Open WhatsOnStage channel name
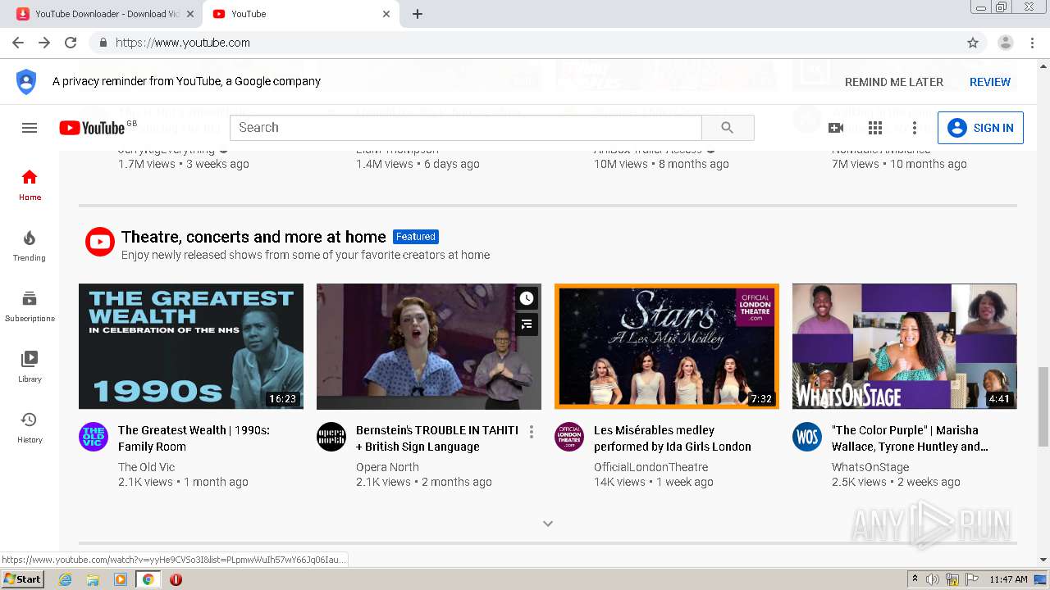 (870, 467)
